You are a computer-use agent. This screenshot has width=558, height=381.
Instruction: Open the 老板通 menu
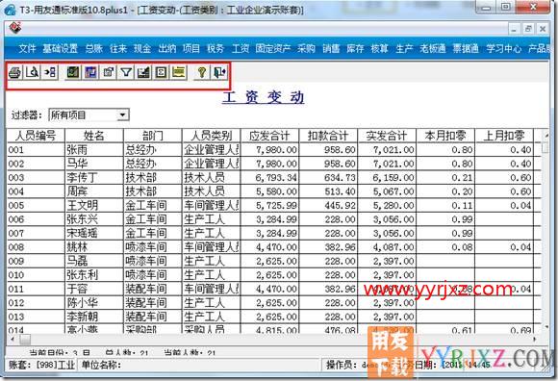point(433,48)
